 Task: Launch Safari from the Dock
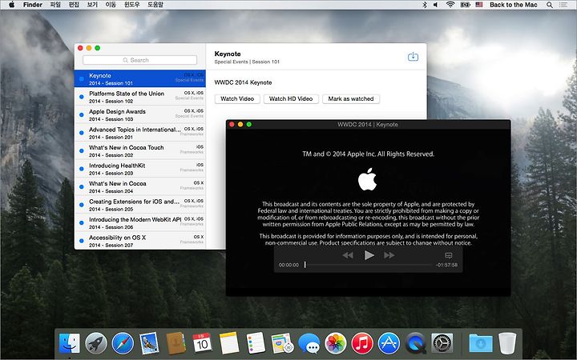(x=123, y=343)
